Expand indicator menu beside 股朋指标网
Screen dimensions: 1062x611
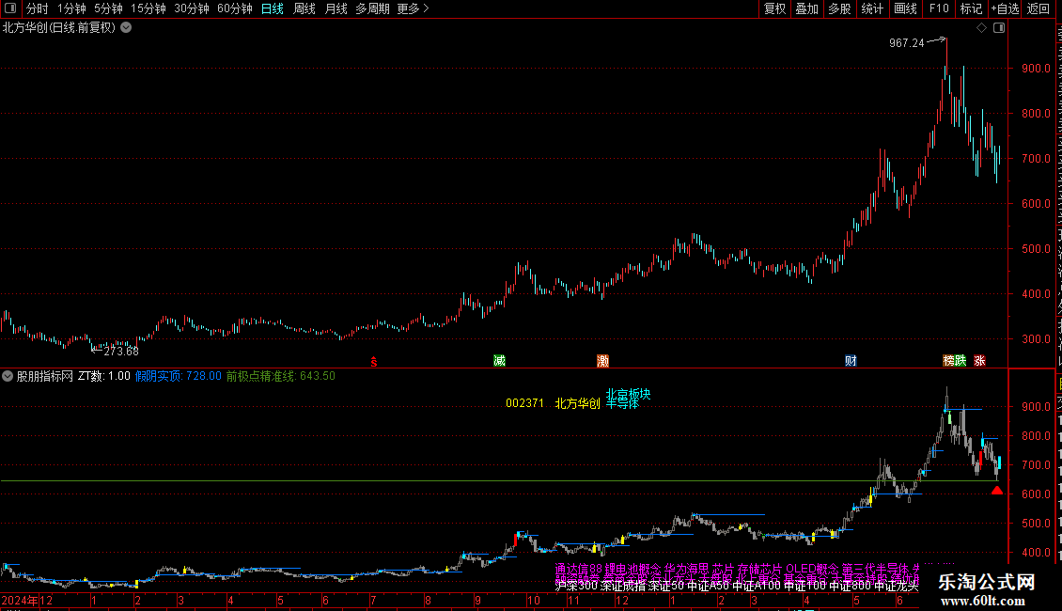8,376
